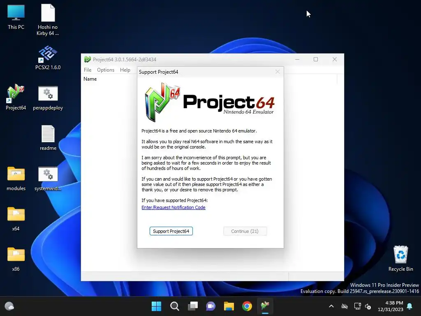
Task: Show hidden system tray icons
Action: coord(331,306)
